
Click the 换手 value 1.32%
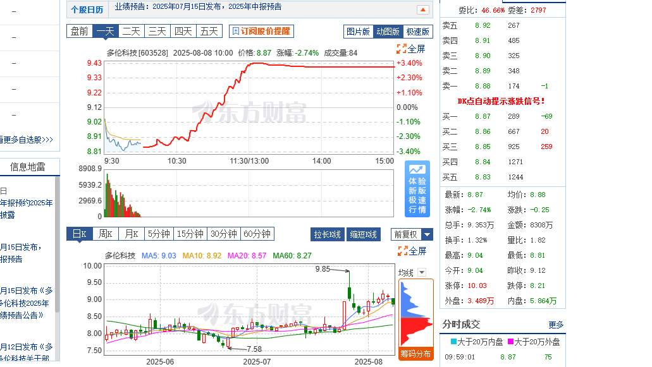pos(477,240)
